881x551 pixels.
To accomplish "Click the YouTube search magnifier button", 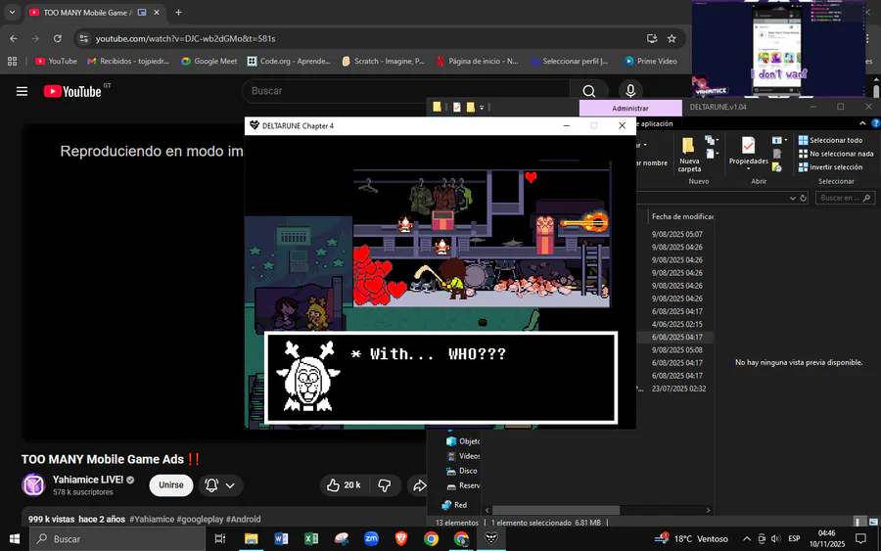I will coord(589,91).
